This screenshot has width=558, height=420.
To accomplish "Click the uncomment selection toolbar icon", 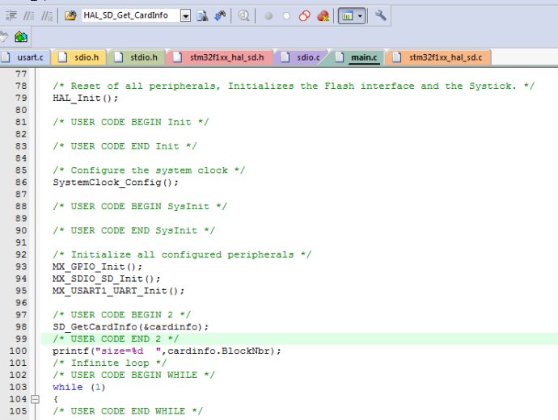I will pyautogui.click(x=47, y=15).
